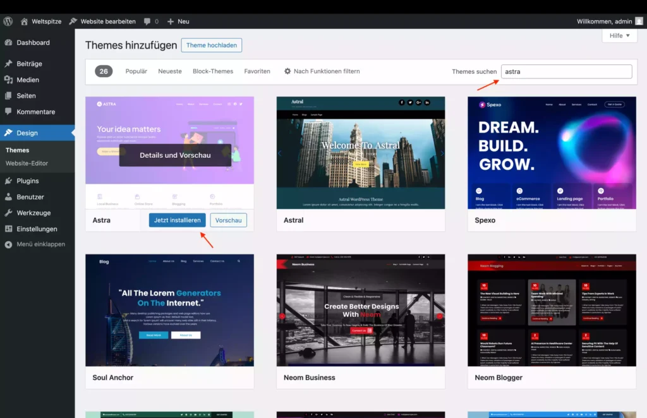Screen dimensions: 647x418
Task: Switch to the Block-Themes tab
Action: [213, 71]
